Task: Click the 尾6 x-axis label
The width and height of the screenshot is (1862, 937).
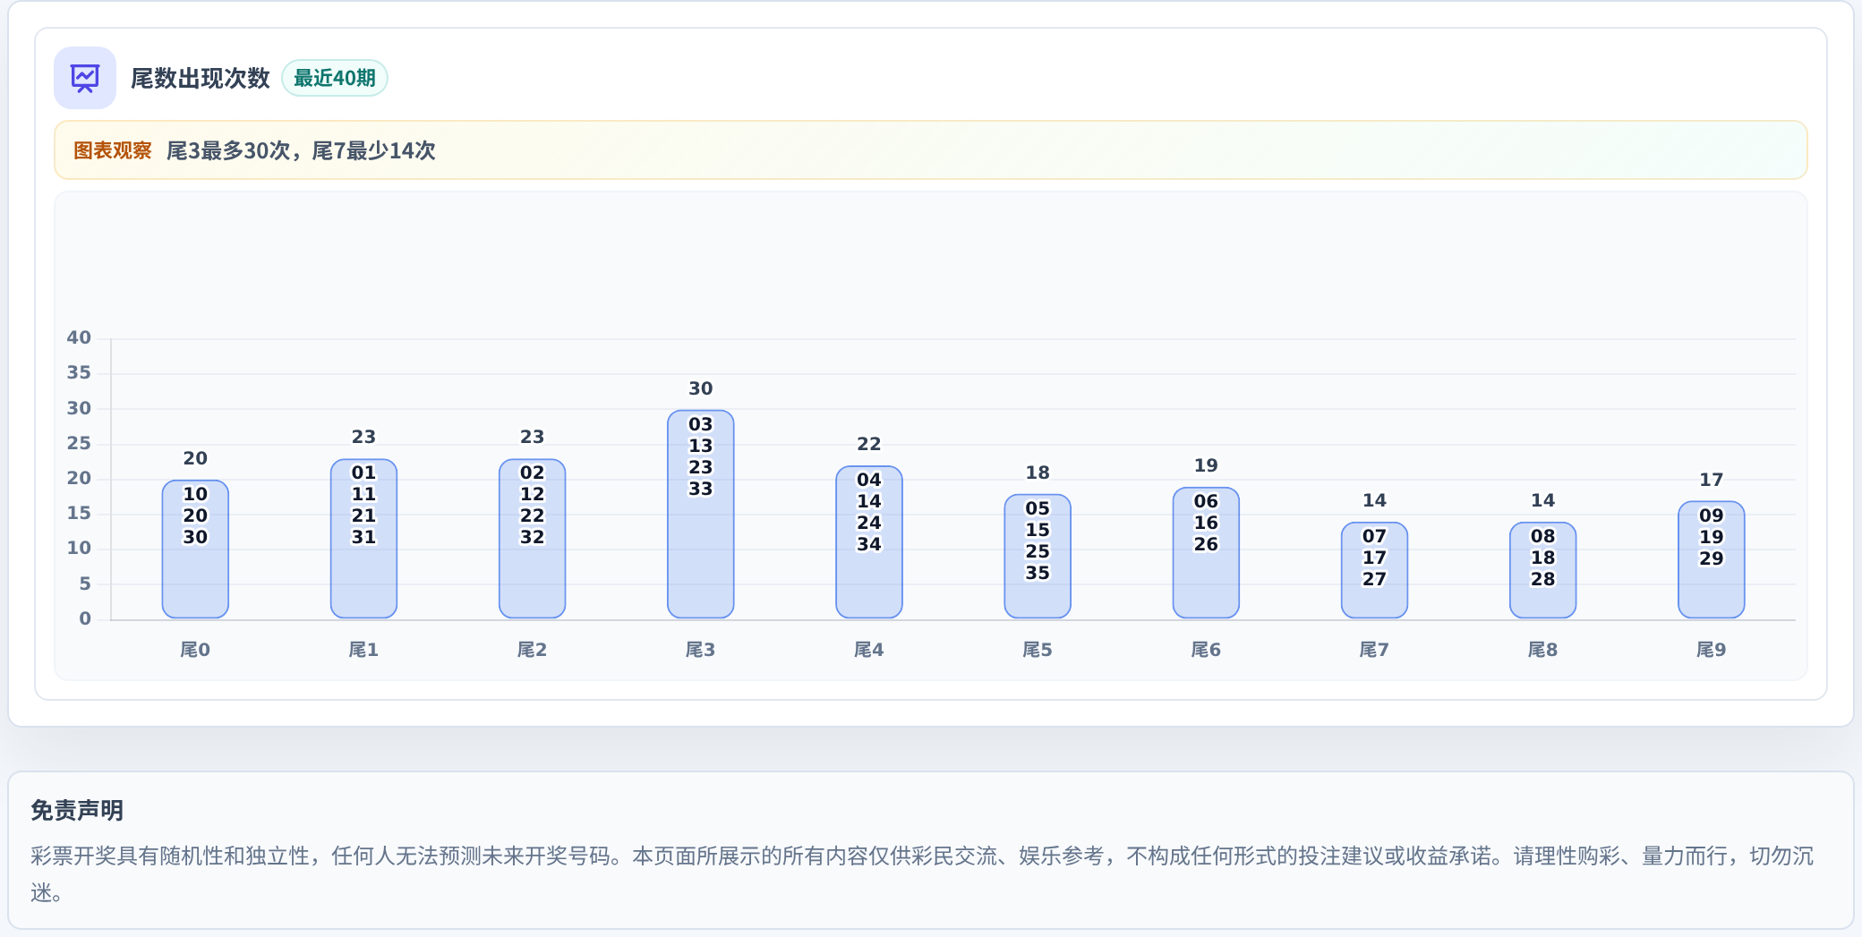Action: pos(1206,650)
